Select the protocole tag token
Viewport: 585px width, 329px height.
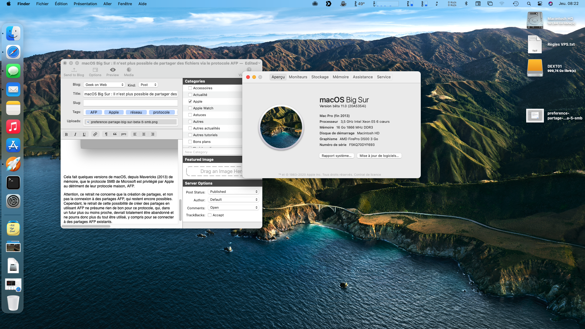(161, 112)
